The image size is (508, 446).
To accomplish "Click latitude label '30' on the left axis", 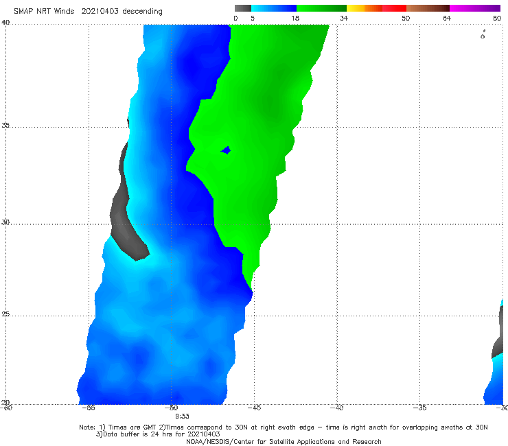I will coord(5,222).
